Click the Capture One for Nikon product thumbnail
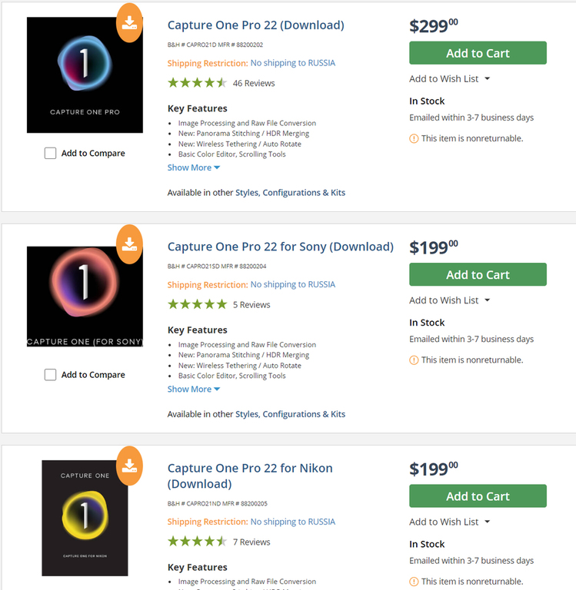Screen dimensions: 576x590 point(85,518)
